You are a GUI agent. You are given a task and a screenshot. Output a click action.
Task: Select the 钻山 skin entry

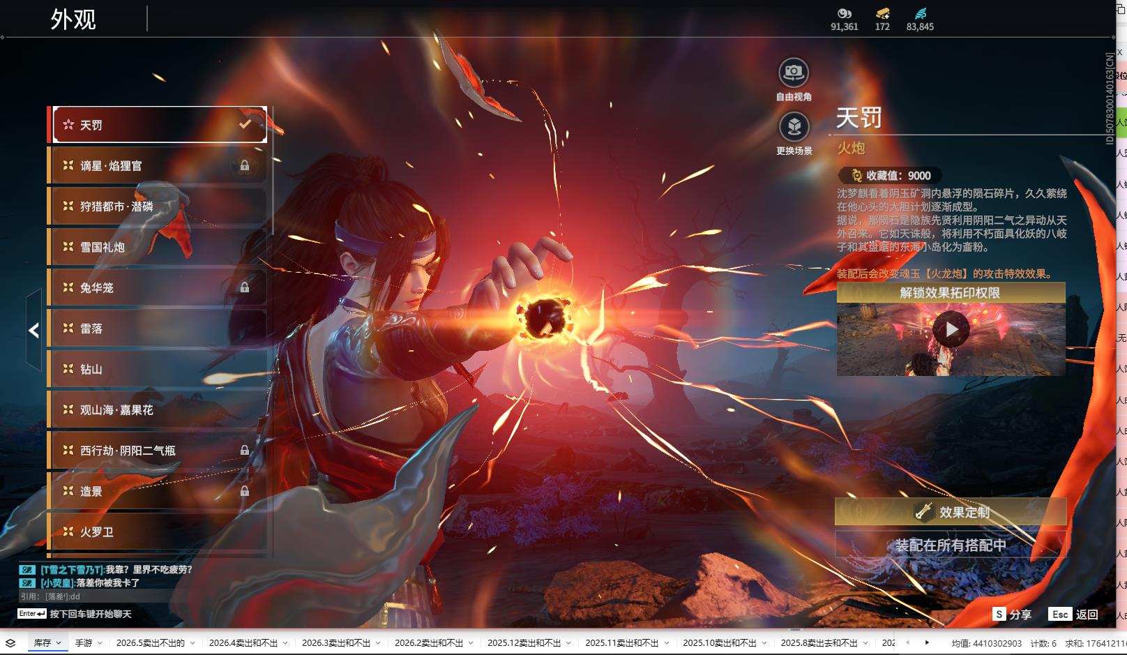(x=158, y=369)
